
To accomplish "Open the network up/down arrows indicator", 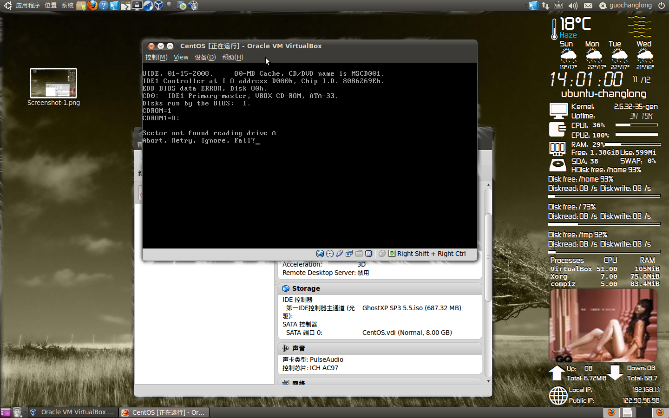I will [x=545, y=6].
